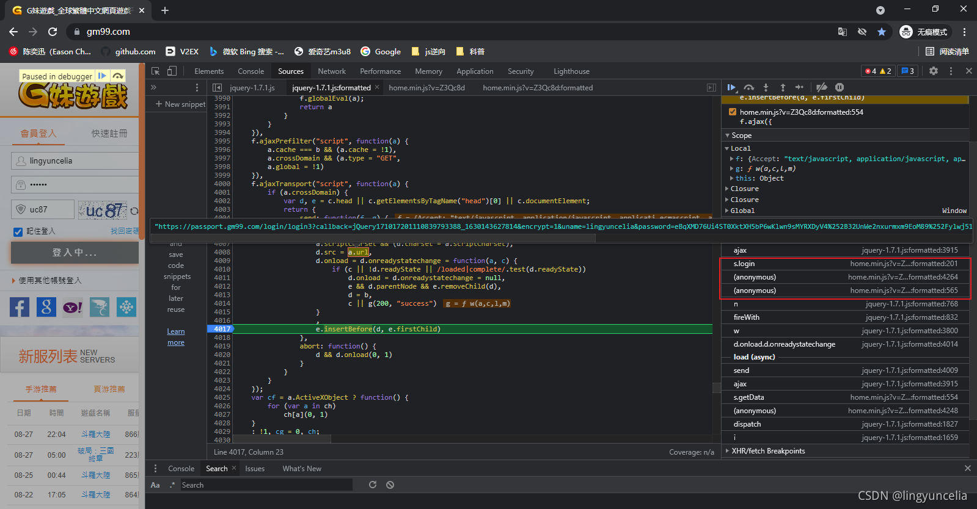Open the 快速註冊 quick register tab
This screenshot has width=977, height=509.
point(109,133)
